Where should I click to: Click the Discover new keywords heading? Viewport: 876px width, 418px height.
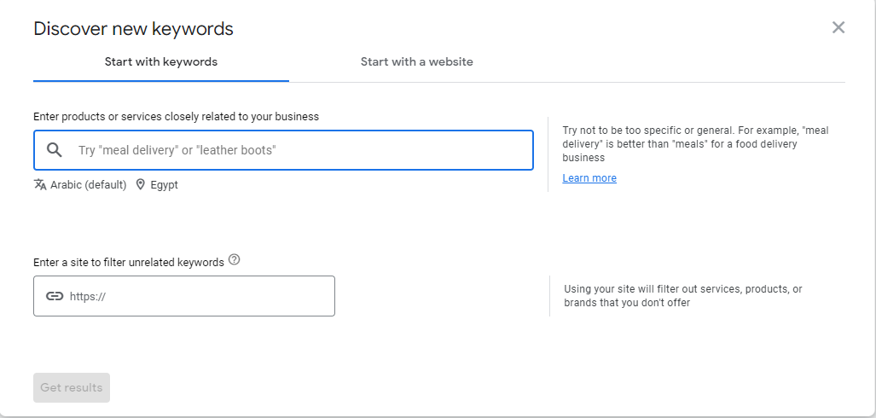(133, 28)
